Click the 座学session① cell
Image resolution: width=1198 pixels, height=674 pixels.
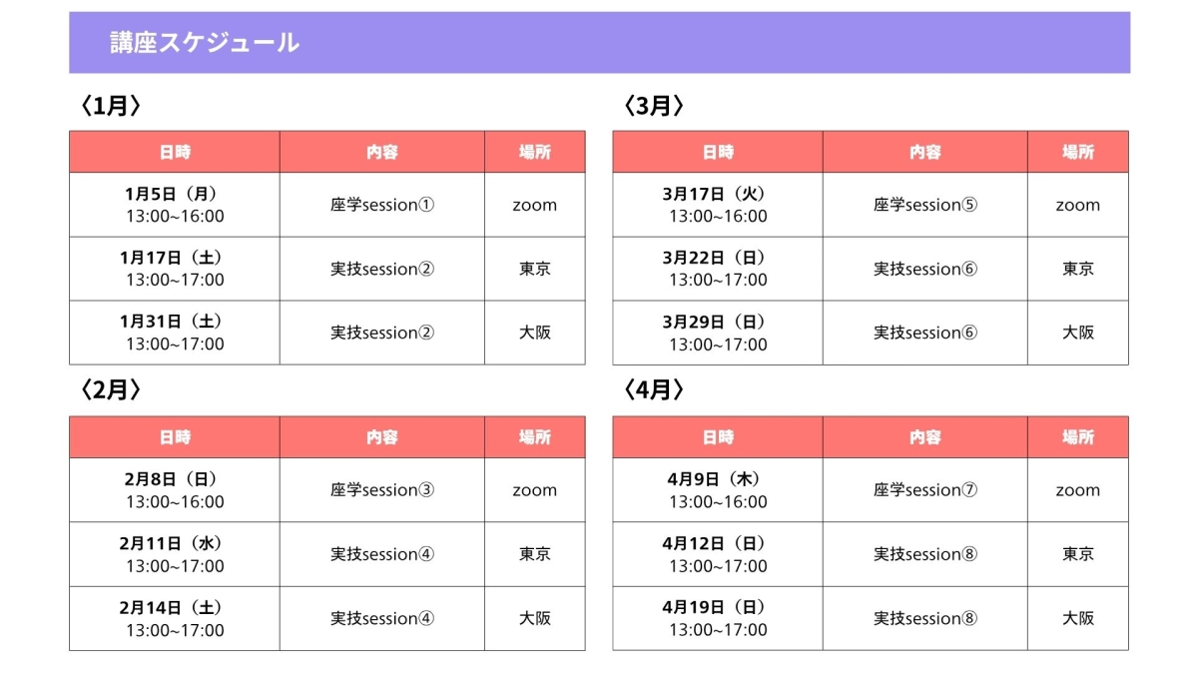pyautogui.click(x=382, y=205)
